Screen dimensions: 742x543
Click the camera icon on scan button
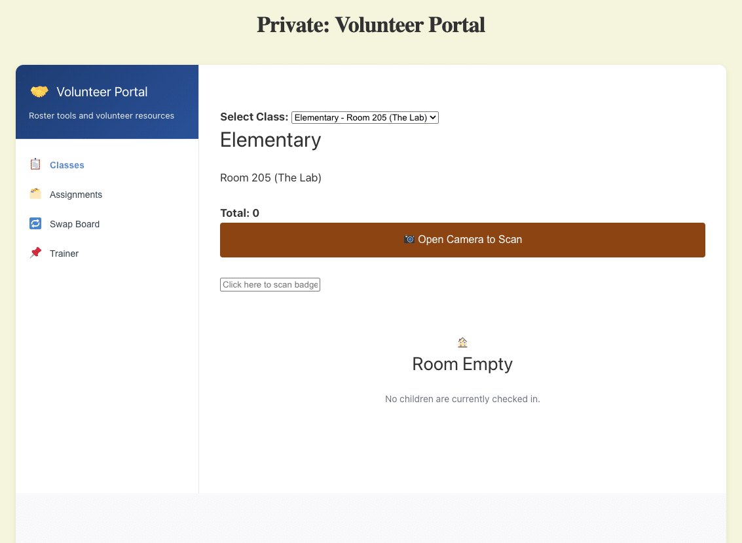[409, 240]
